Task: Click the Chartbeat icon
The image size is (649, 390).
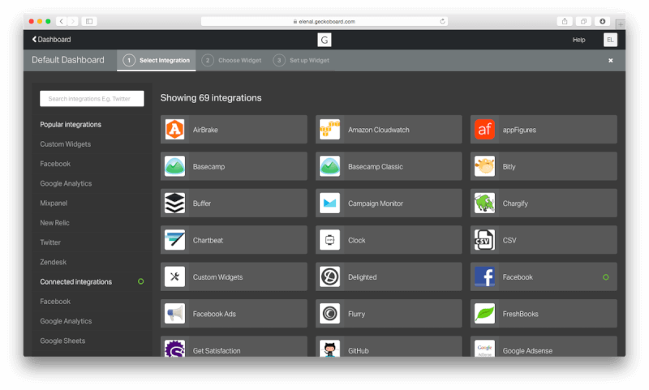Action: point(174,240)
